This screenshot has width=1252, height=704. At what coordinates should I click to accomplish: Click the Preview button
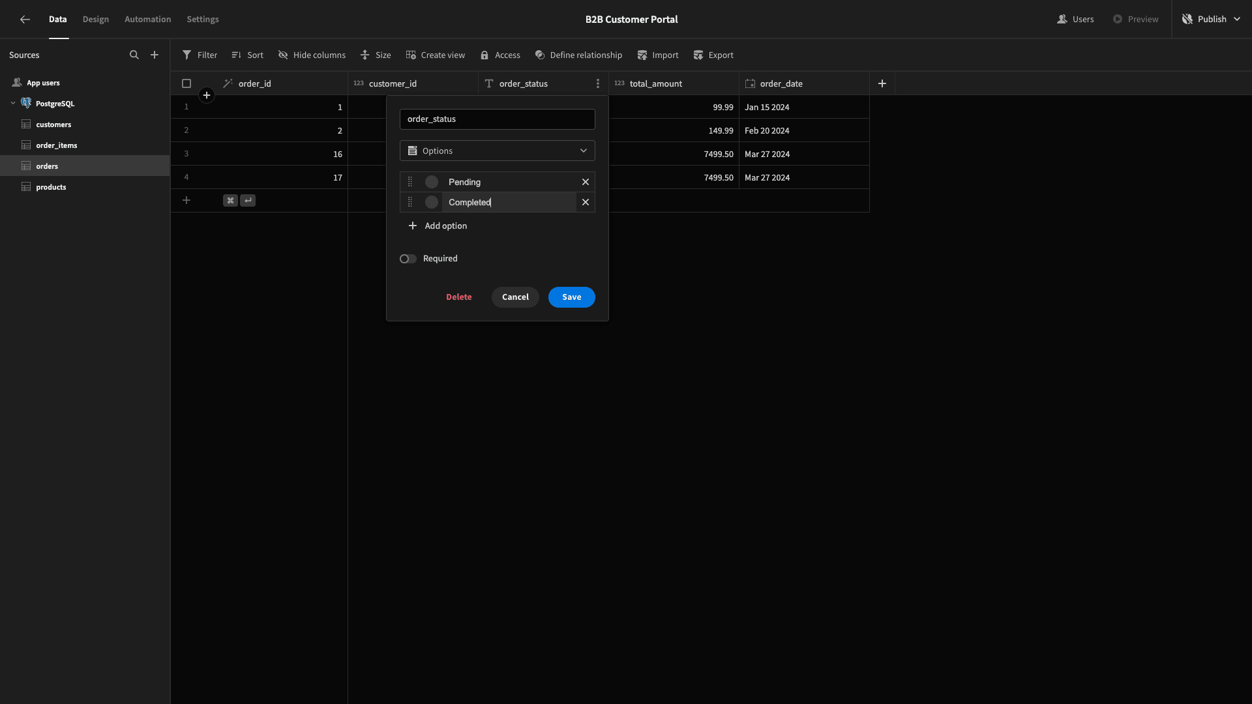1135,19
